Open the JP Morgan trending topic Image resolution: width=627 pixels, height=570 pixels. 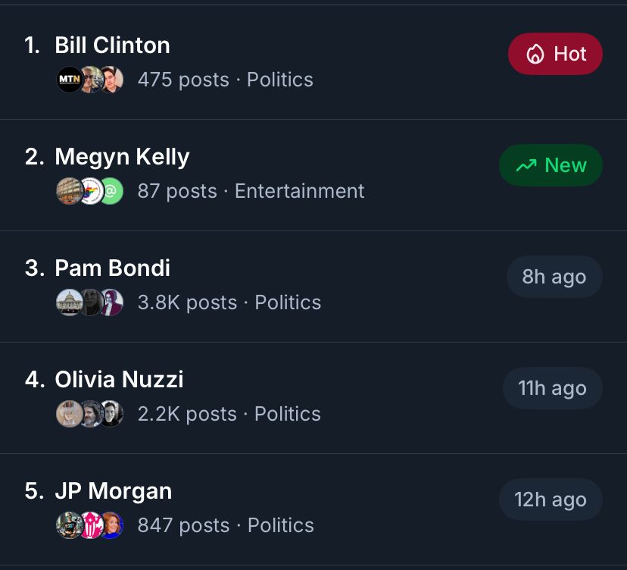coord(113,491)
